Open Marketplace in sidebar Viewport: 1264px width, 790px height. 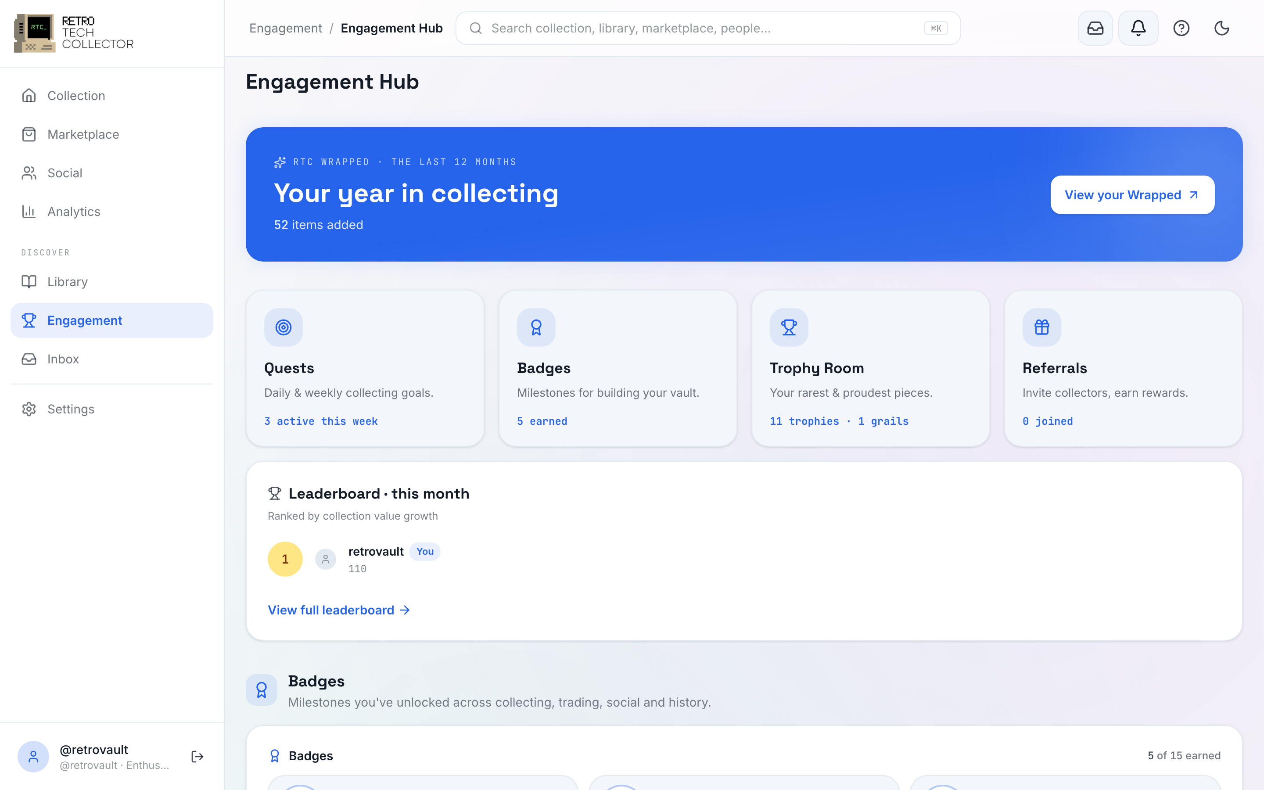coord(112,134)
